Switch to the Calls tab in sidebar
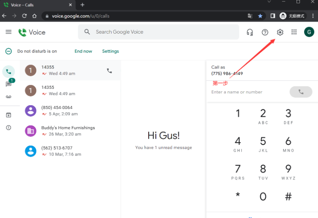 [9, 72]
